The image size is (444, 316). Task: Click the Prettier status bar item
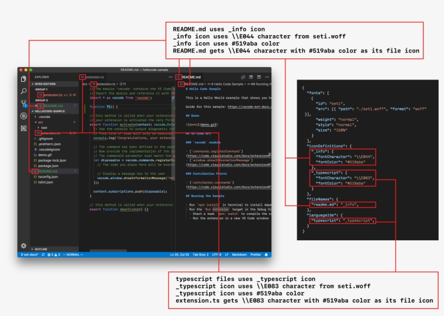[256, 255]
